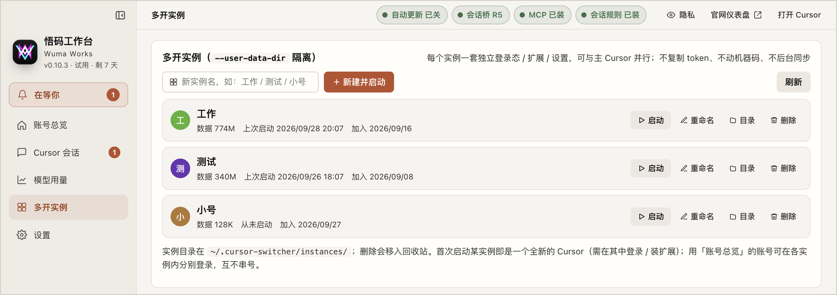The height and width of the screenshot is (295, 837).
Task: Click the --user-data-dir code label
Action: pyautogui.click(x=250, y=58)
